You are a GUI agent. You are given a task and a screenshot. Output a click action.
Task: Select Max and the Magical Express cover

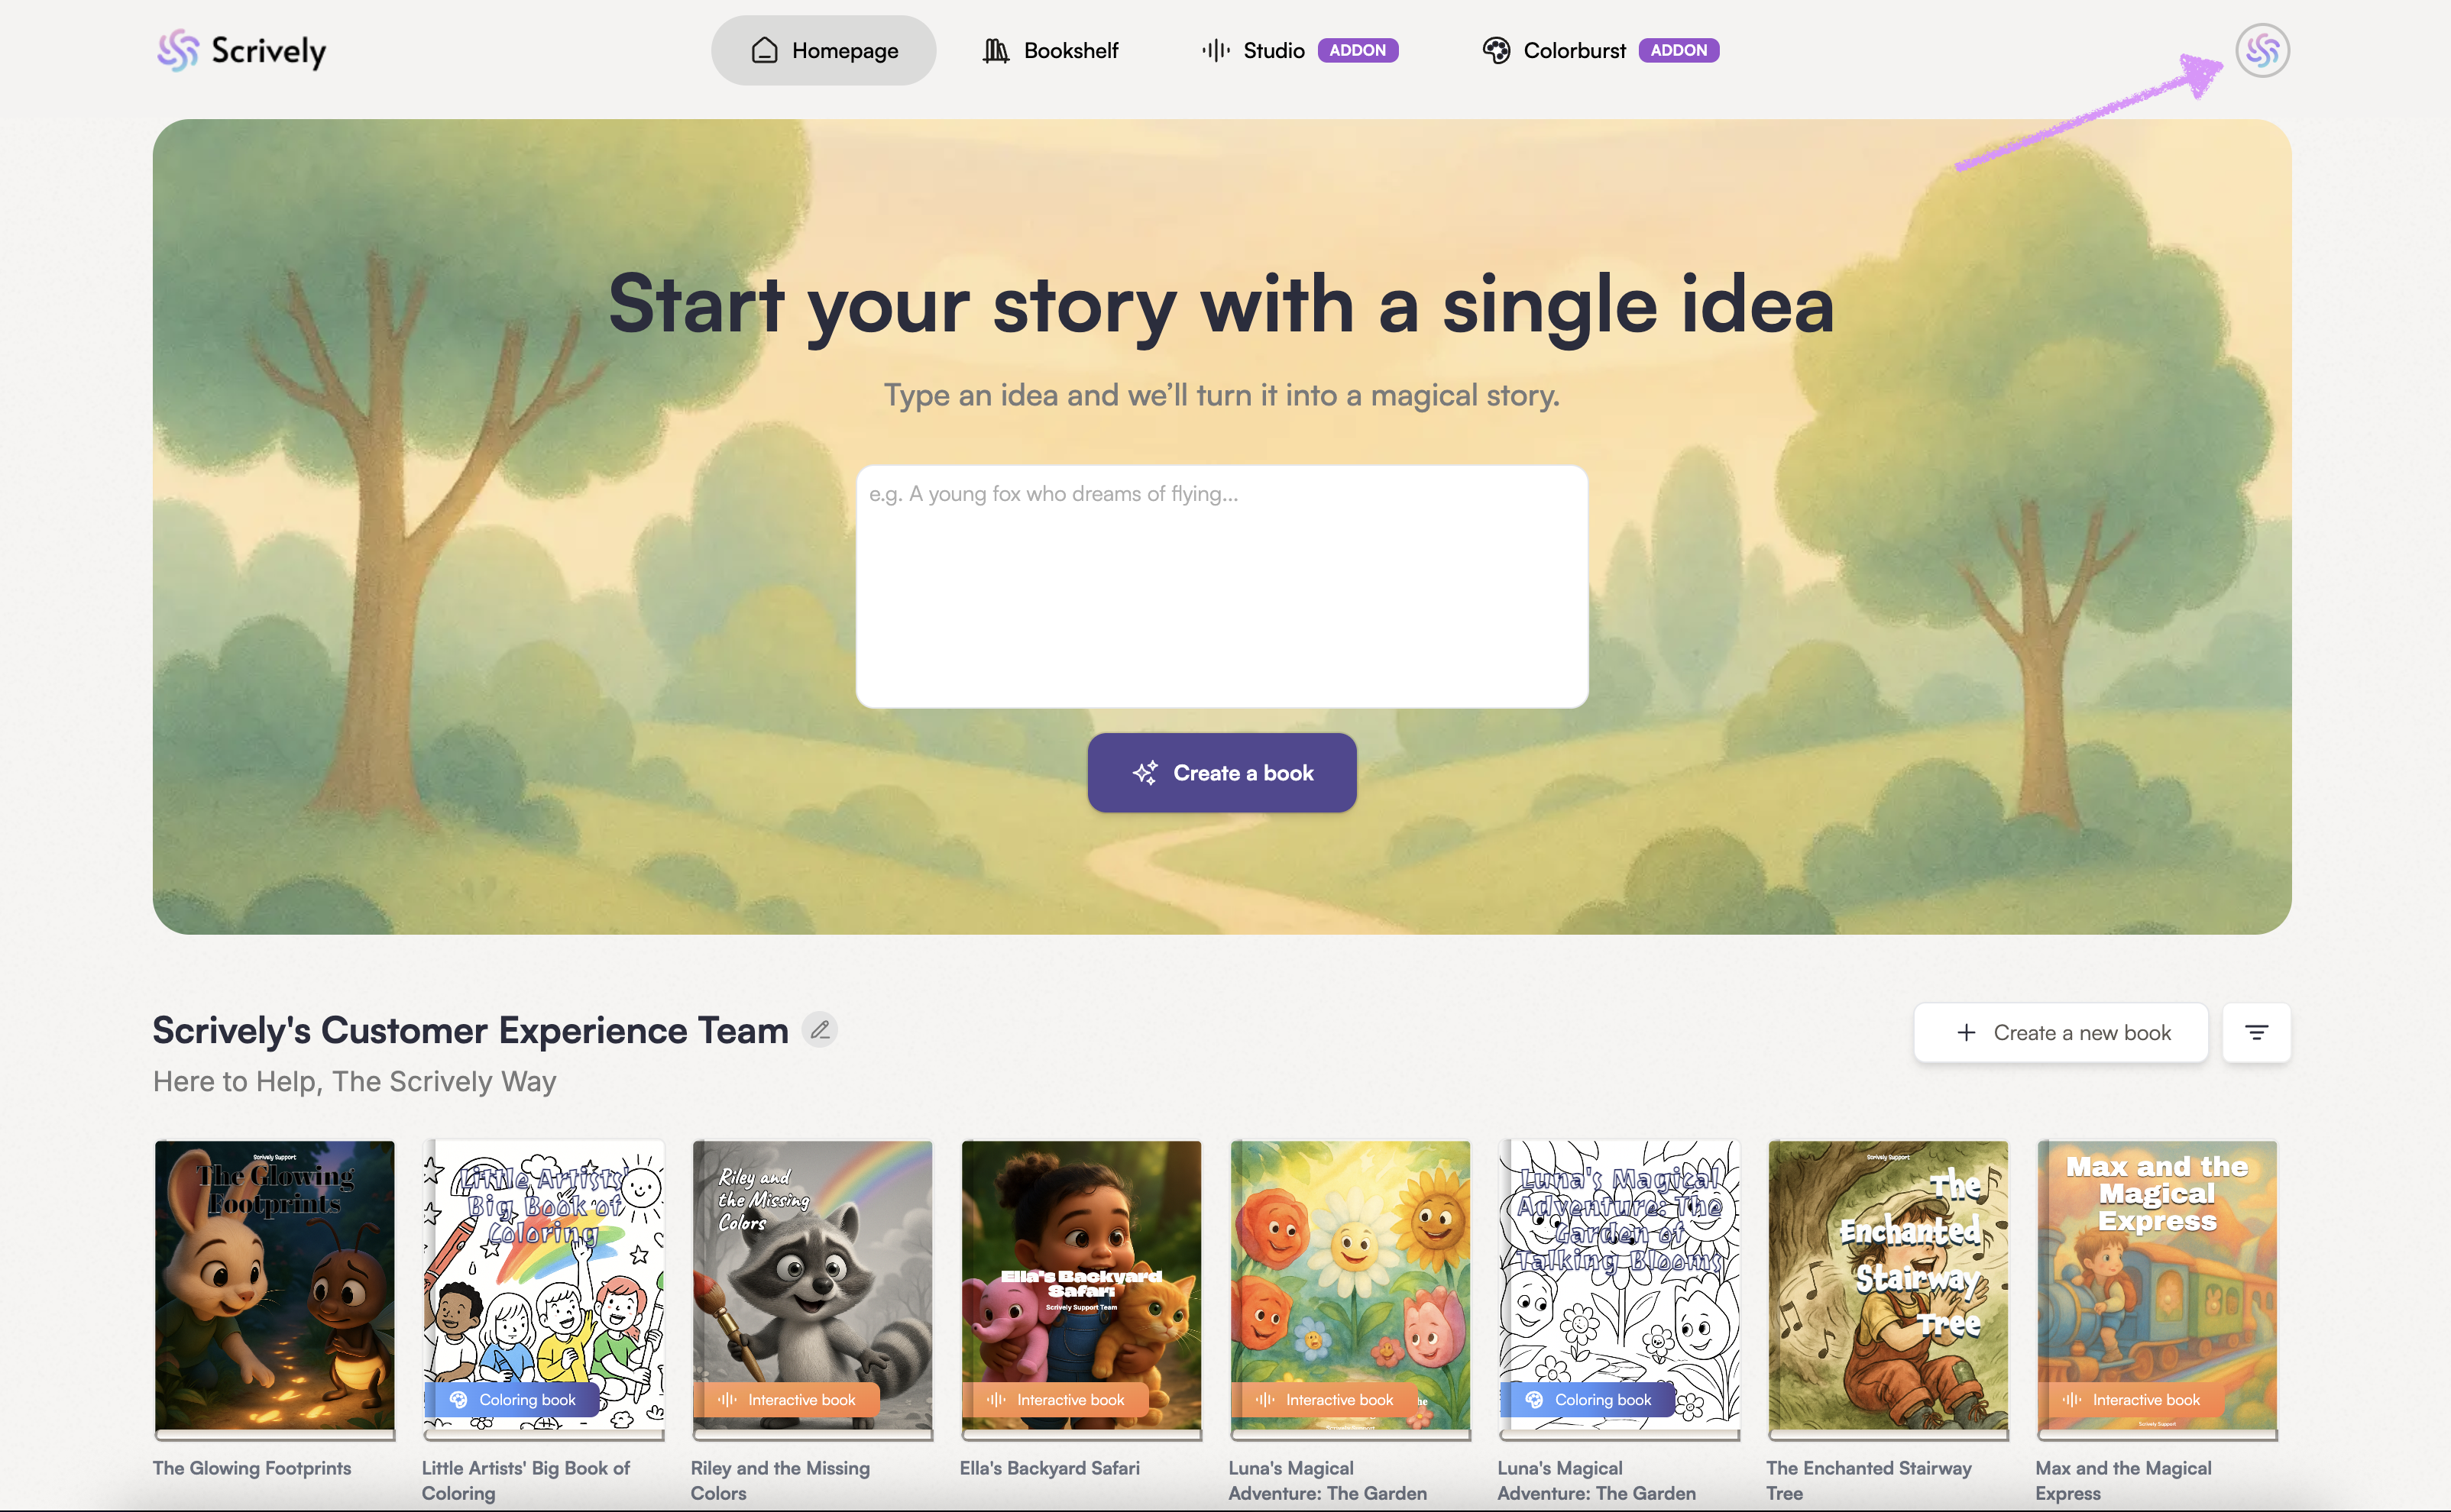pos(2157,1288)
